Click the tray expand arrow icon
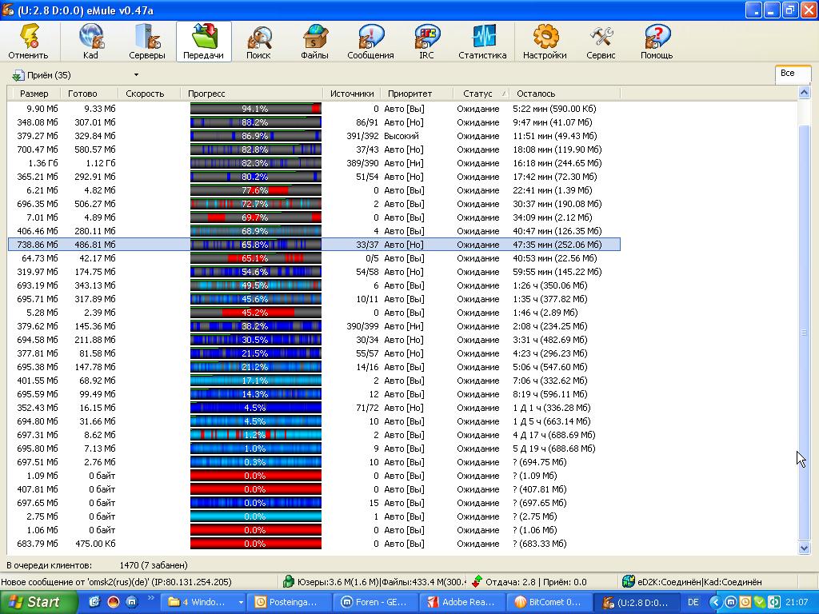 click(716, 602)
